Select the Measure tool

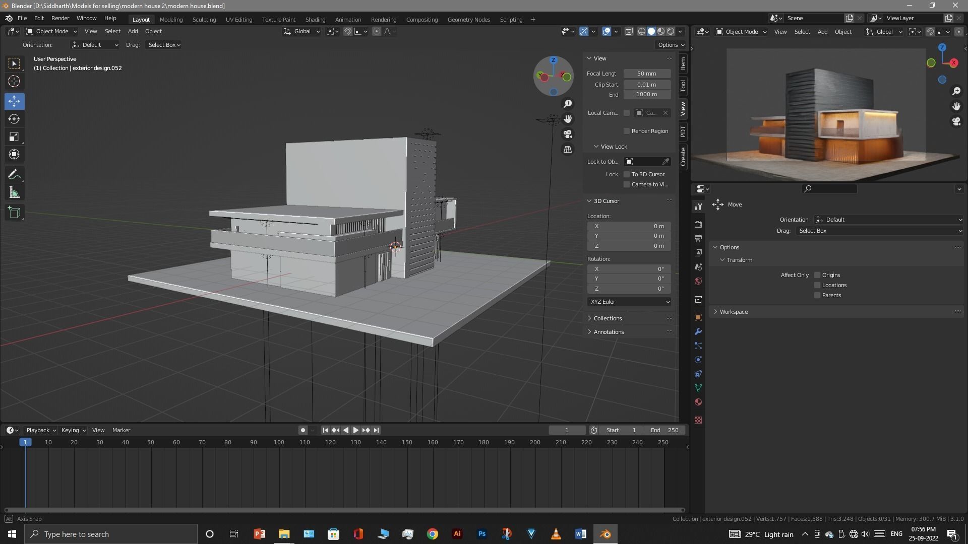pos(14,192)
